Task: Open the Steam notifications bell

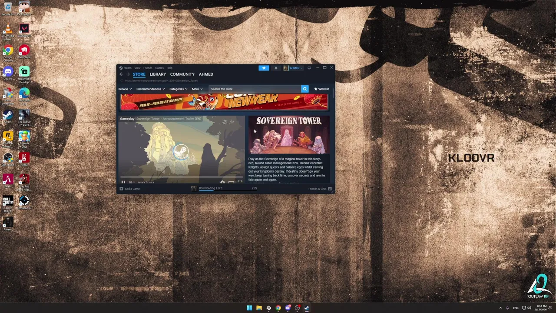Action: [276, 68]
